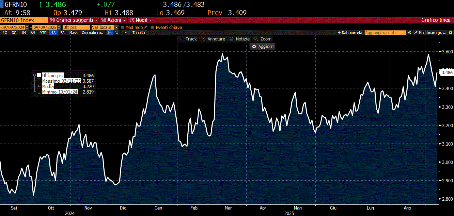Click the 3.600 y-axis label
454x216 pixels.
tap(447, 52)
